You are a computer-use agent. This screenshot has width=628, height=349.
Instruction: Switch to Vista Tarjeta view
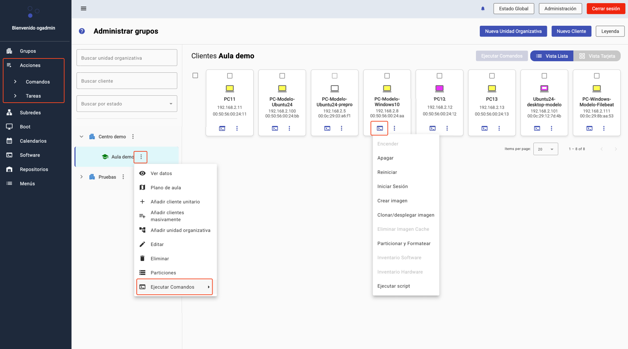[x=597, y=56]
